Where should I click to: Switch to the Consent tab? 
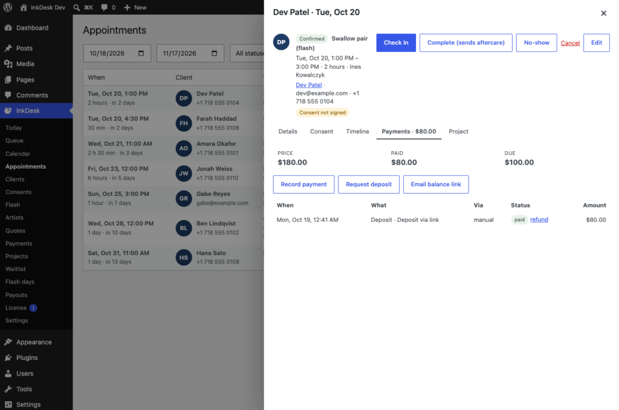(322, 132)
